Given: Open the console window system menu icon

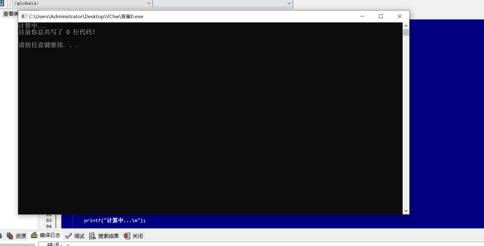Looking at the screenshot, I should click(x=24, y=16).
